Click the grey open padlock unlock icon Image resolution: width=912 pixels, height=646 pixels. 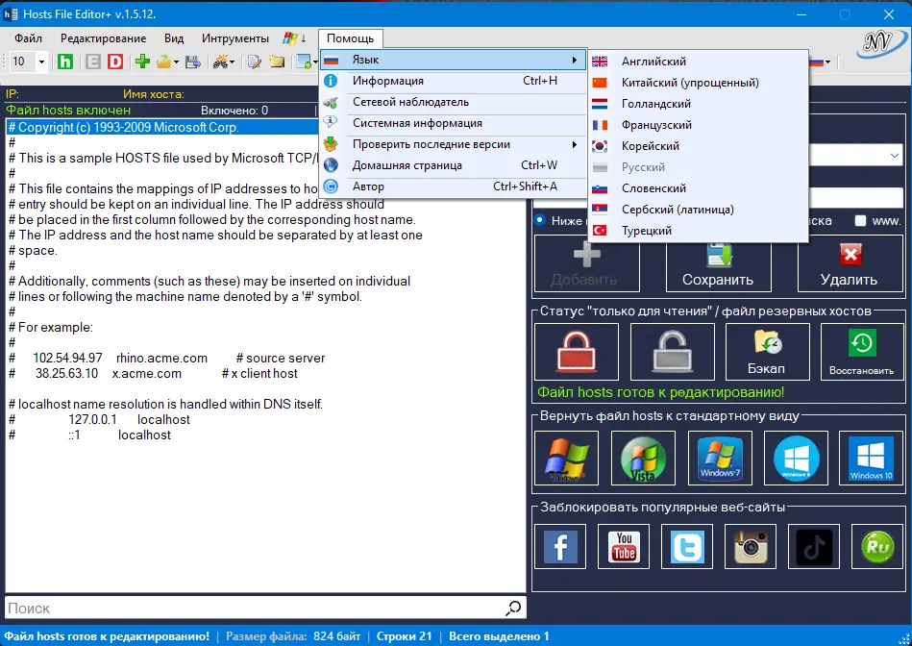tap(672, 352)
